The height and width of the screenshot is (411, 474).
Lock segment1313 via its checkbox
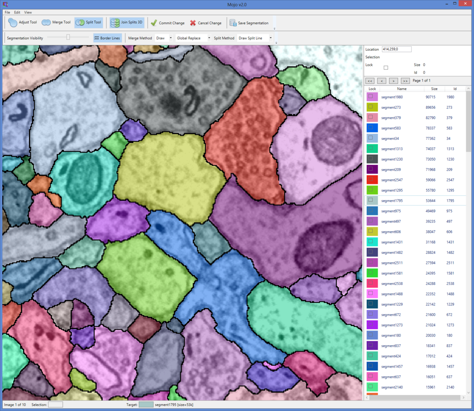point(370,148)
